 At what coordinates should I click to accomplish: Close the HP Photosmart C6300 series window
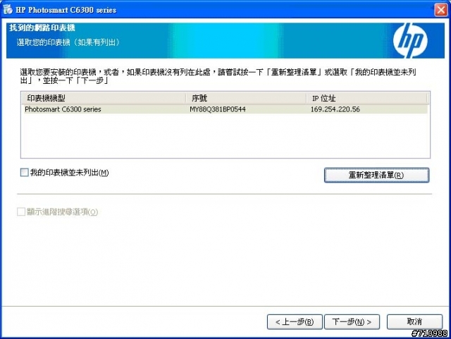tap(440, 10)
